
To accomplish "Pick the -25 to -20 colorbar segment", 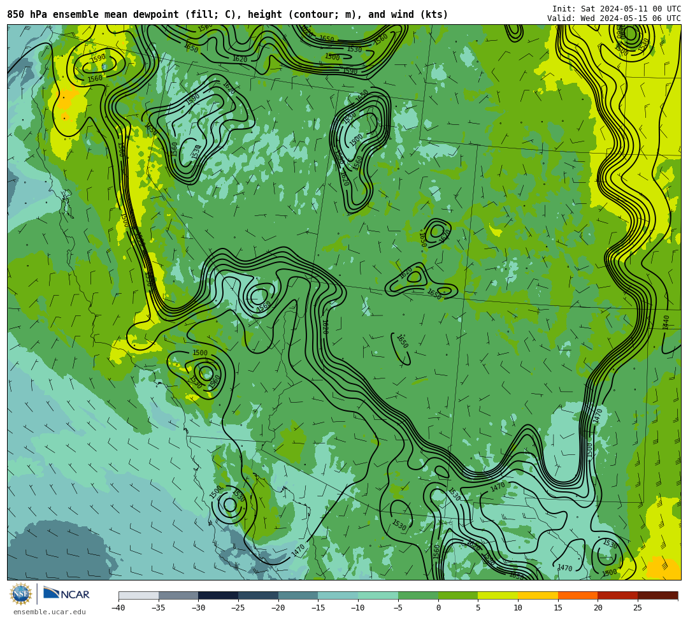I will coord(259,595).
